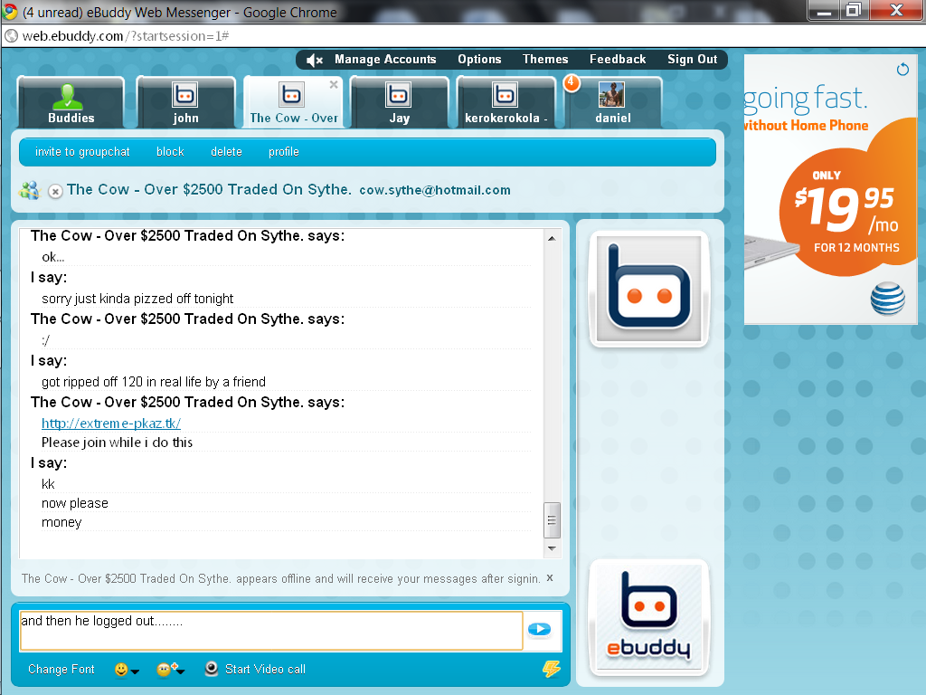The image size is (926, 695).
Task: Open the smiley emoticon dropdown
Action: tap(127, 670)
